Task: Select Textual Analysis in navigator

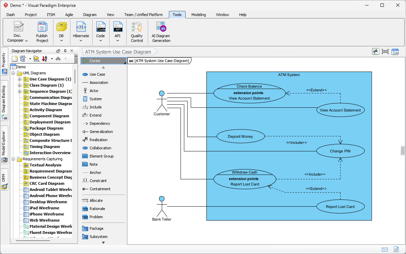Action: (45, 165)
